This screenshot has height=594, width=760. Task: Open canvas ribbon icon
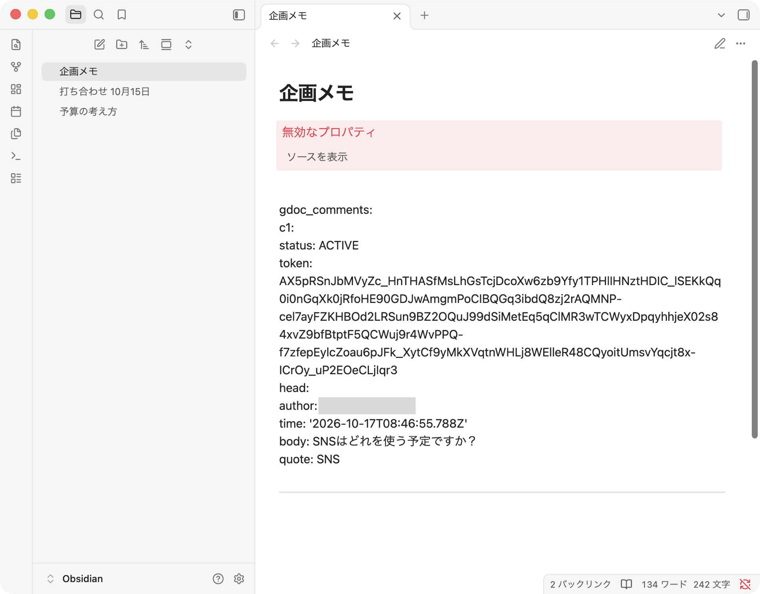click(16, 89)
